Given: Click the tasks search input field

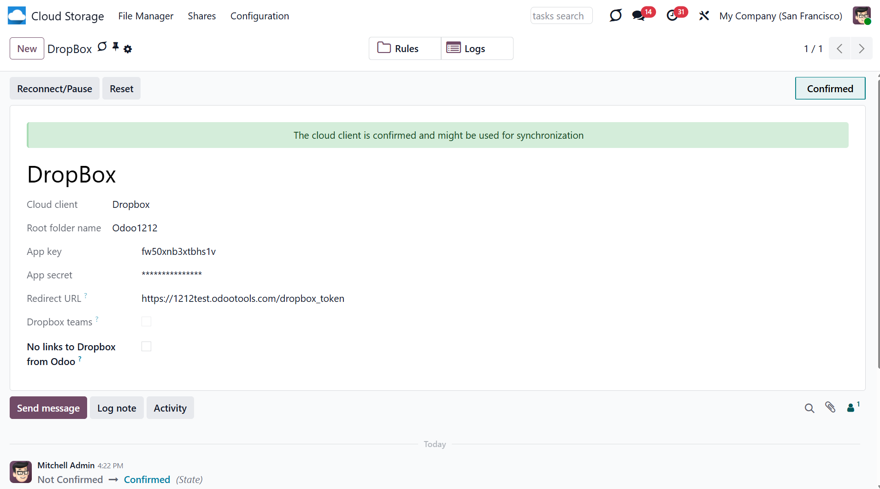Looking at the screenshot, I should pos(561,16).
